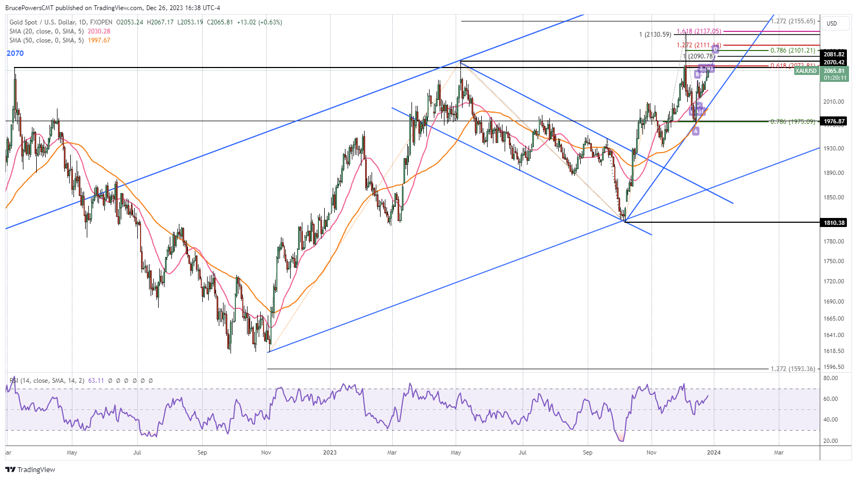Select the SMA 20 indicator legend
This screenshot has height=479, width=857.
point(60,31)
